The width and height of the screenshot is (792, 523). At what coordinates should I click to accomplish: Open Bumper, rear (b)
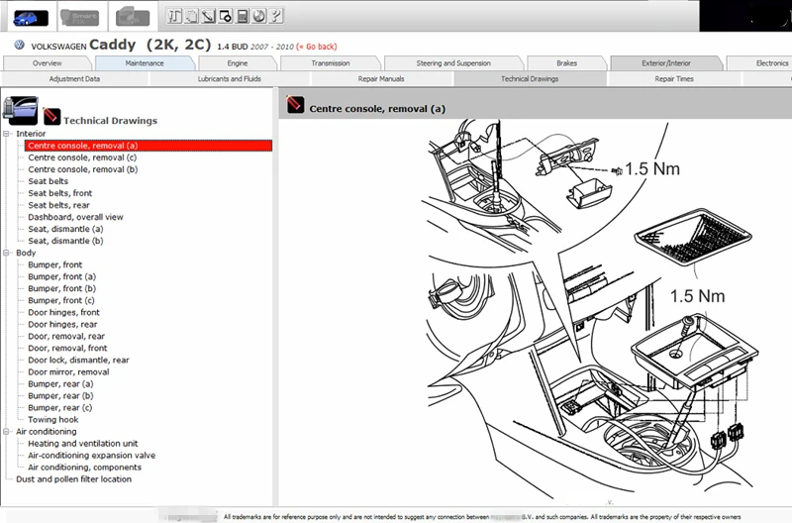pyautogui.click(x=60, y=395)
